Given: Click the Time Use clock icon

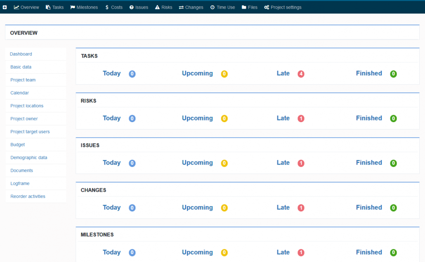Looking at the screenshot, I should [212, 7].
